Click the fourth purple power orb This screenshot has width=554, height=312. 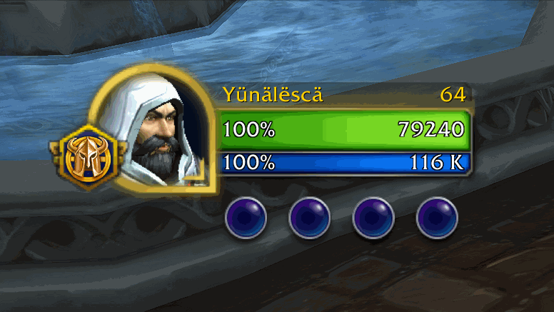pyautogui.click(x=437, y=218)
